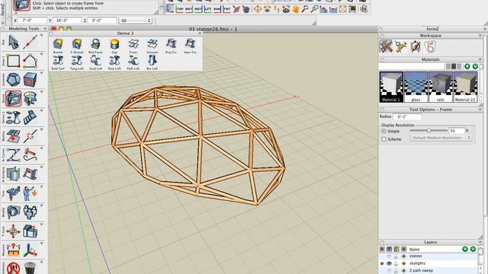The height and width of the screenshot is (274, 488).
Task: Select the glass material swatch
Action: [x=416, y=87]
